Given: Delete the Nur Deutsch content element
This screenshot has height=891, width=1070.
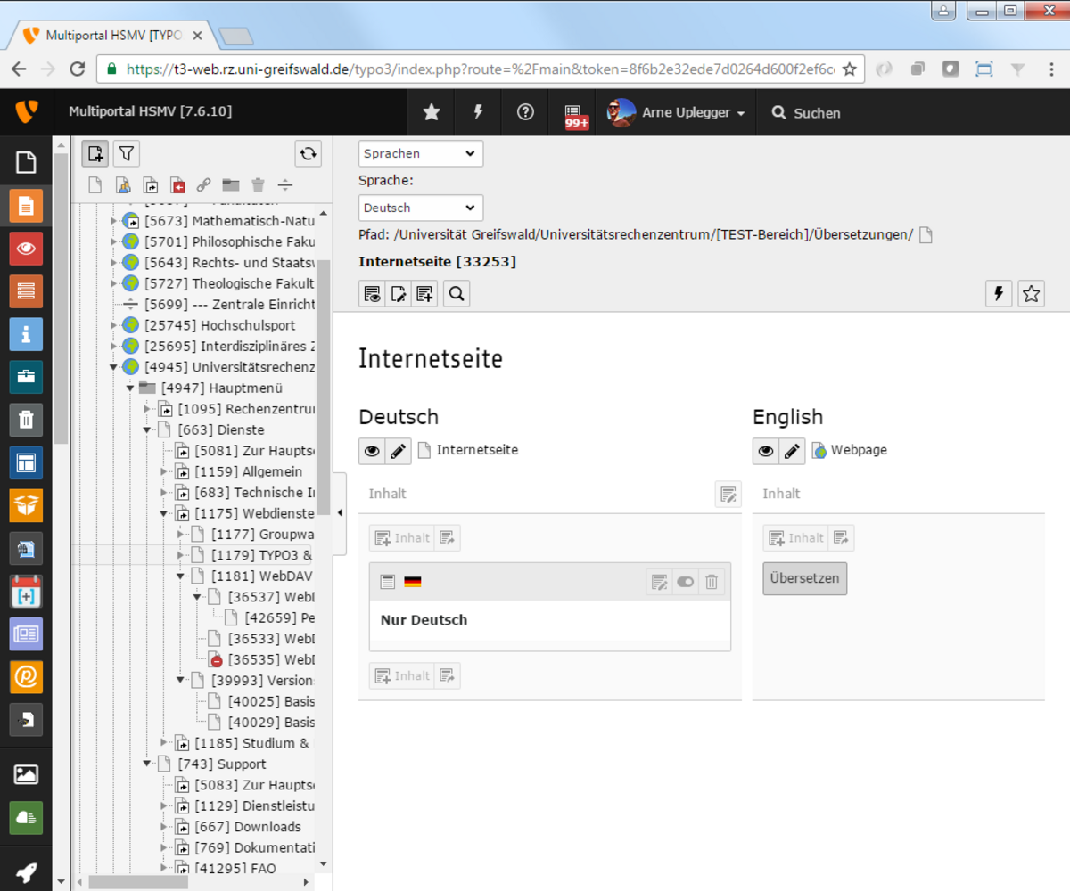Looking at the screenshot, I should (x=712, y=582).
